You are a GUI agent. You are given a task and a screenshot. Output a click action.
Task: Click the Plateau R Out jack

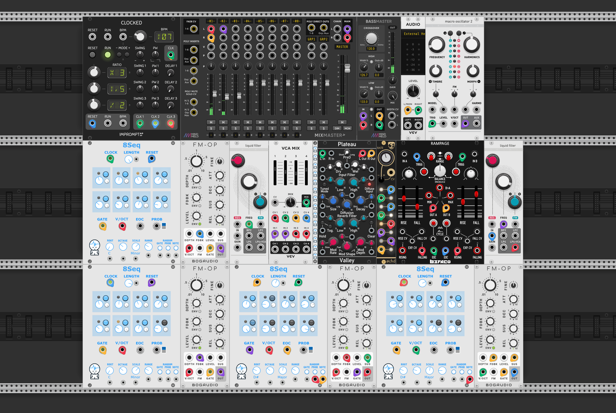tap(371, 153)
